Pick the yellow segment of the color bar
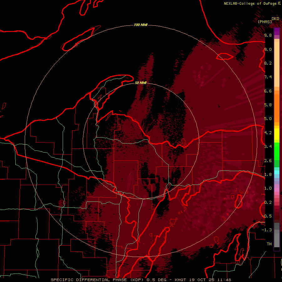282x282 pixels. pyautogui.click(x=277, y=134)
